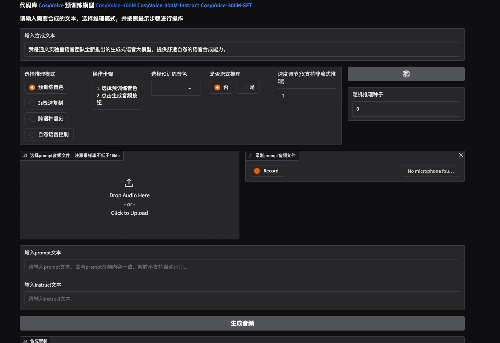Click the upload arrow in the audio drop area
The height and width of the screenshot is (343, 500).
[x=129, y=182]
